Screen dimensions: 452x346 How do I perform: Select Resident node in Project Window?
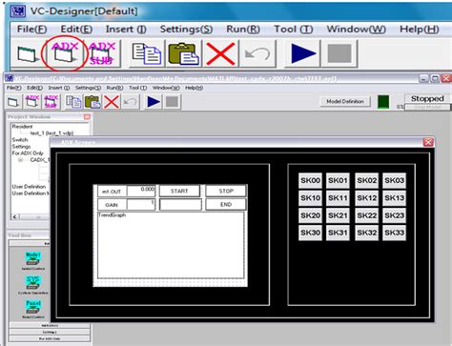[x=22, y=127]
